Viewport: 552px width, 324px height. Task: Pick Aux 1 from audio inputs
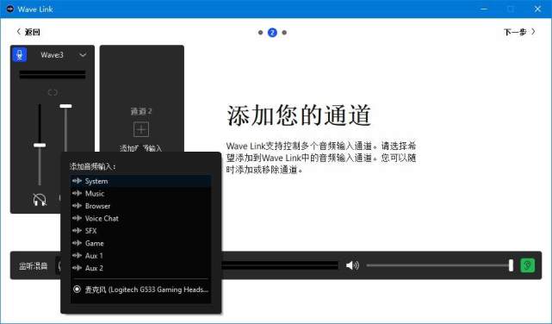pyautogui.click(x=141, y=255)
